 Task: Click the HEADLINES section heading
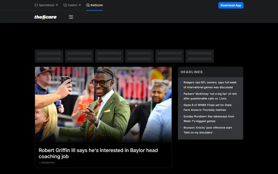(192, 72)
